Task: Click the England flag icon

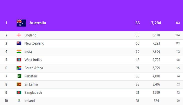Action: pos(19,35)
